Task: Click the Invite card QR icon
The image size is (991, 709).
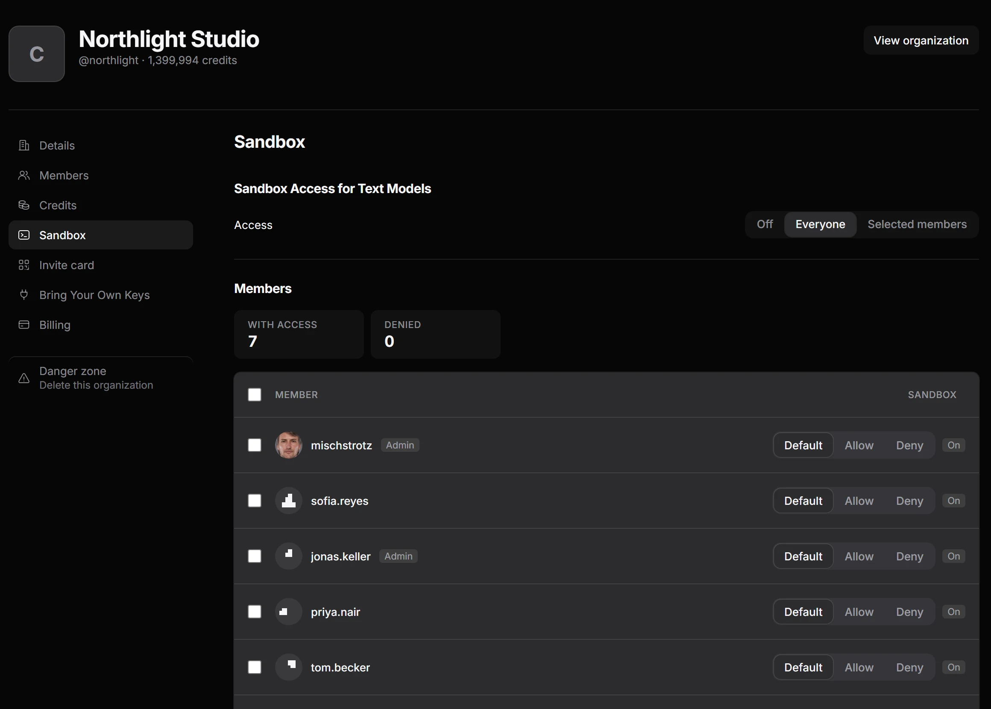Action: (x=24, y=265)
